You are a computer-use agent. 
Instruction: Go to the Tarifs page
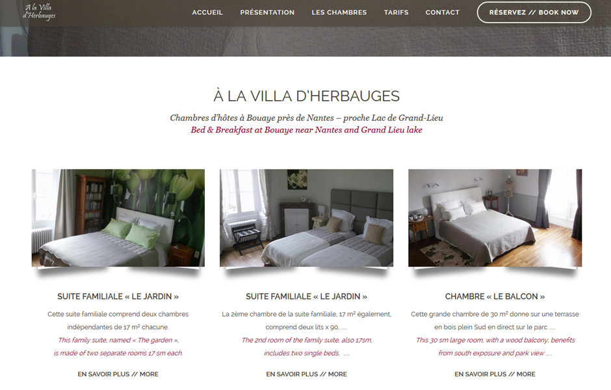tap(396, 12)
